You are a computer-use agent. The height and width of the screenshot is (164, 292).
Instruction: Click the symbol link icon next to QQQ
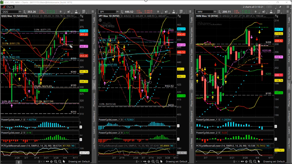point(24,12)
